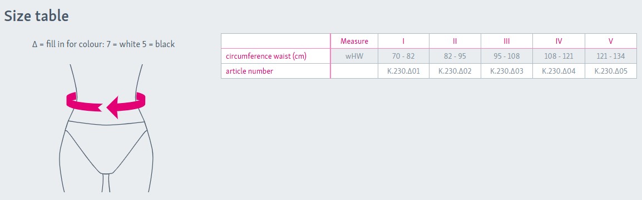Click the circumference waist (cm) row label
This screenshot has height=200, width=642.
coord(266,56)
